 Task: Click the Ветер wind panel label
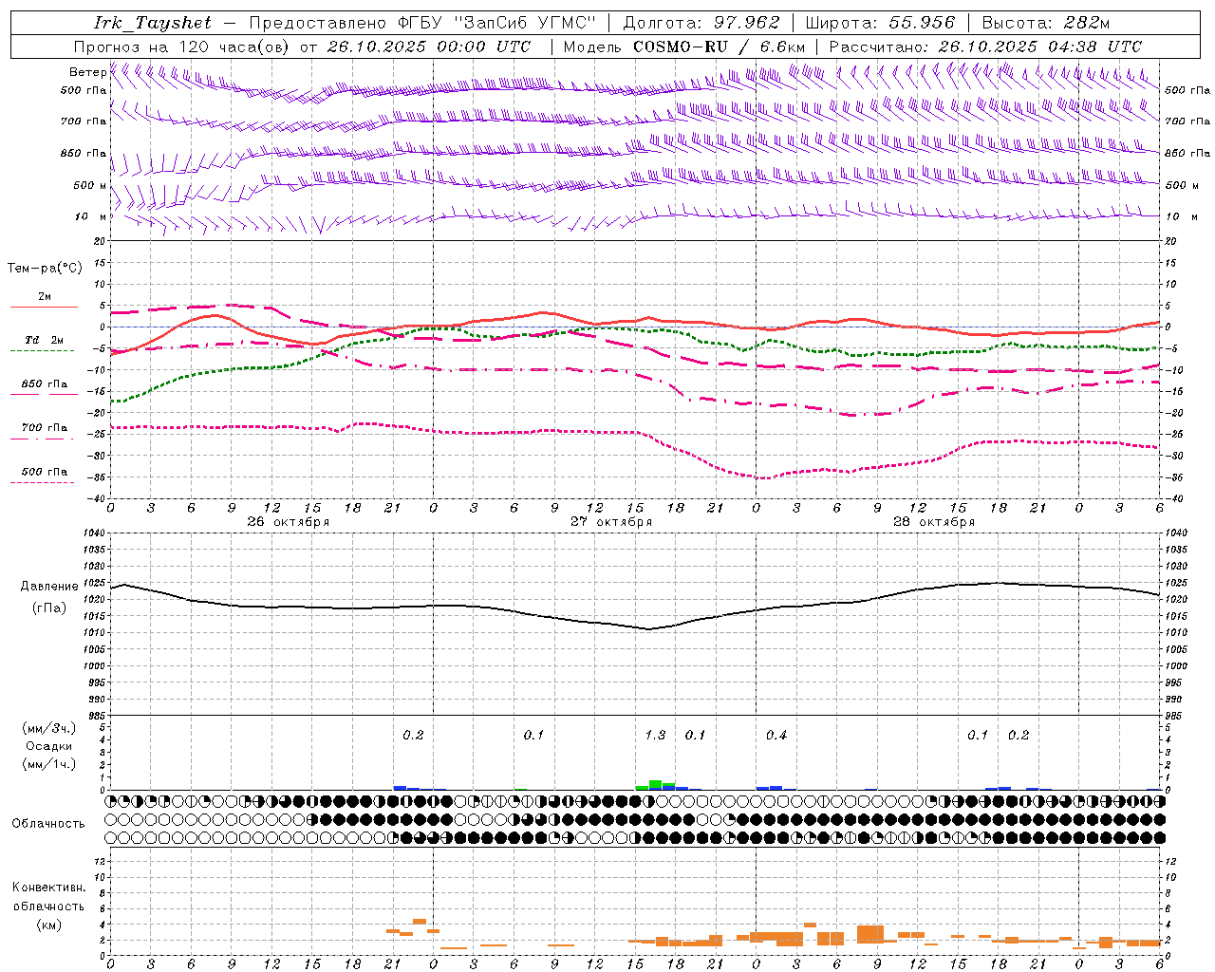point(87,72)
